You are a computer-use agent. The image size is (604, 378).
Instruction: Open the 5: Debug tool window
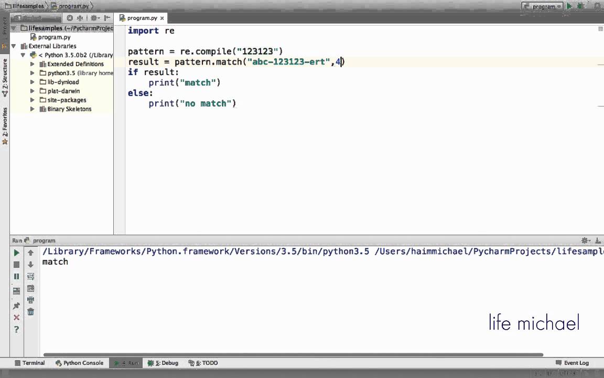163,363
